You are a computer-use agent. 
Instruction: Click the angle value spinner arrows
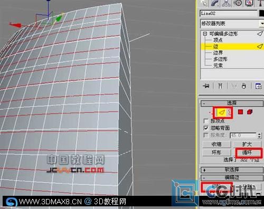click(259, 135)
